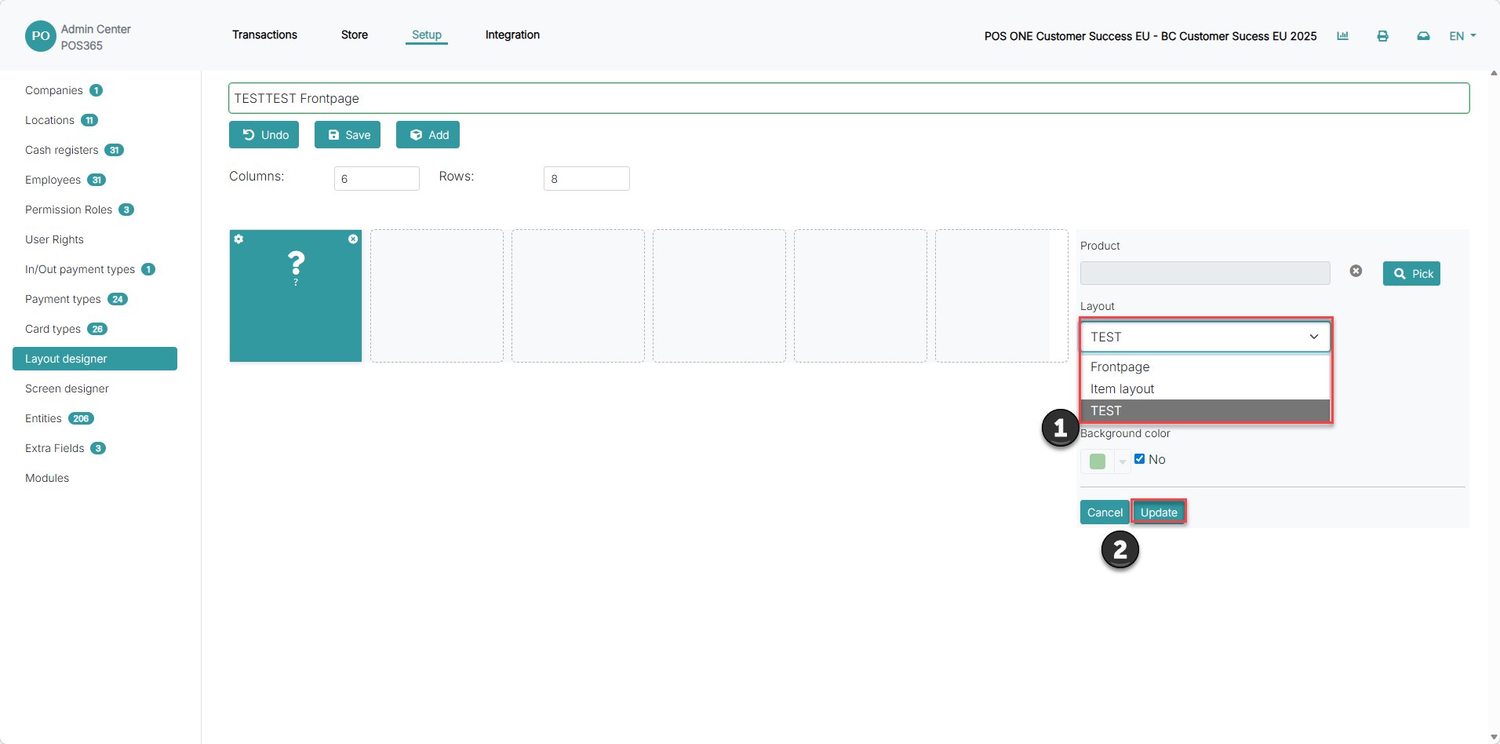This screenshot has width=1500, height=744.
Task: Click the empty Product text field
Action: point(1205,273)
